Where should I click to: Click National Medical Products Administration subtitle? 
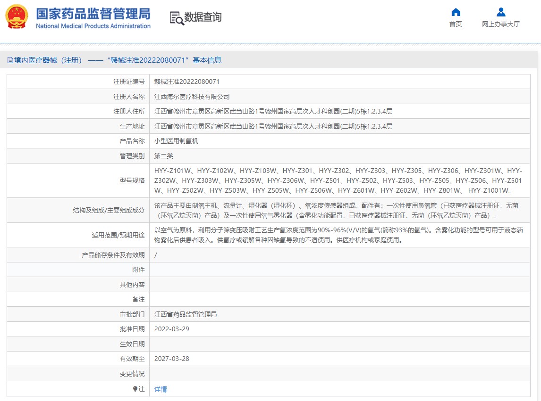93,26
